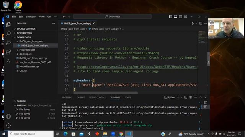Open Google Chrome from the taskbar
The image size is (245, 137).
click(121, 134)
